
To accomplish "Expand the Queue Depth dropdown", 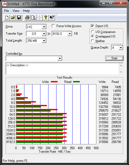I will [121, 48].
